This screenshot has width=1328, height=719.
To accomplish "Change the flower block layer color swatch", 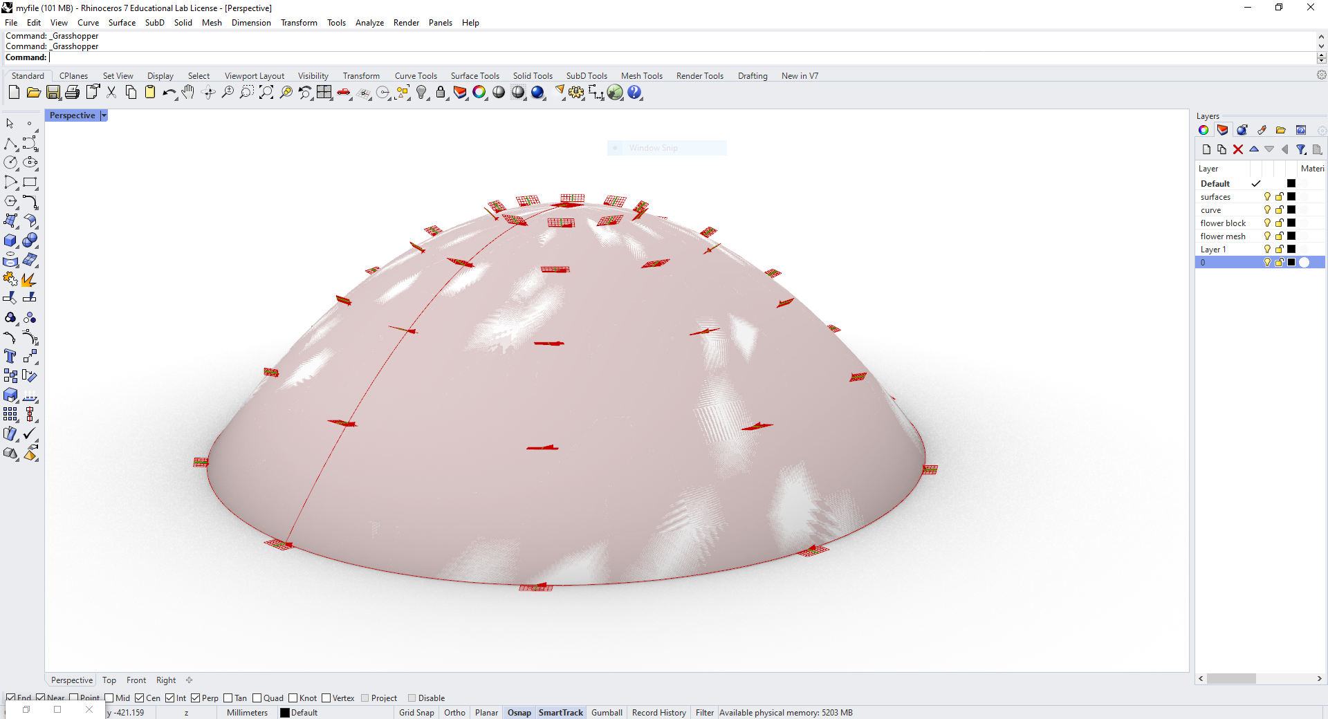I will (1291, 223).
